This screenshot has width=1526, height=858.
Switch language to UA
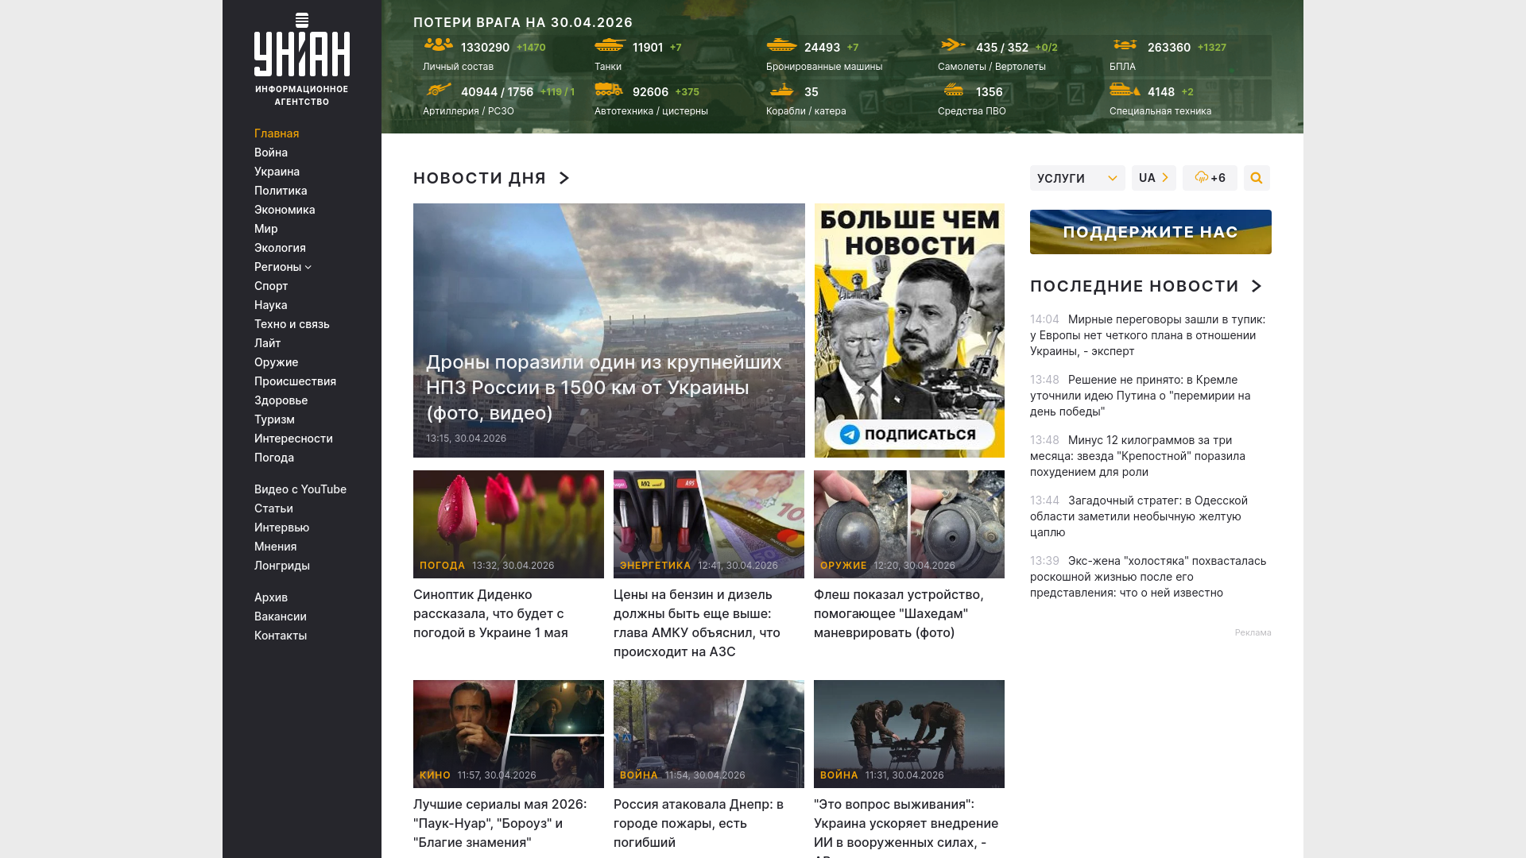pos(1154,178)
